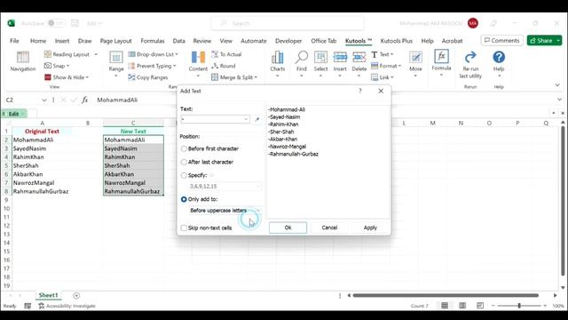Click Accessibility: Investigate in status bar

pos(67,306)
